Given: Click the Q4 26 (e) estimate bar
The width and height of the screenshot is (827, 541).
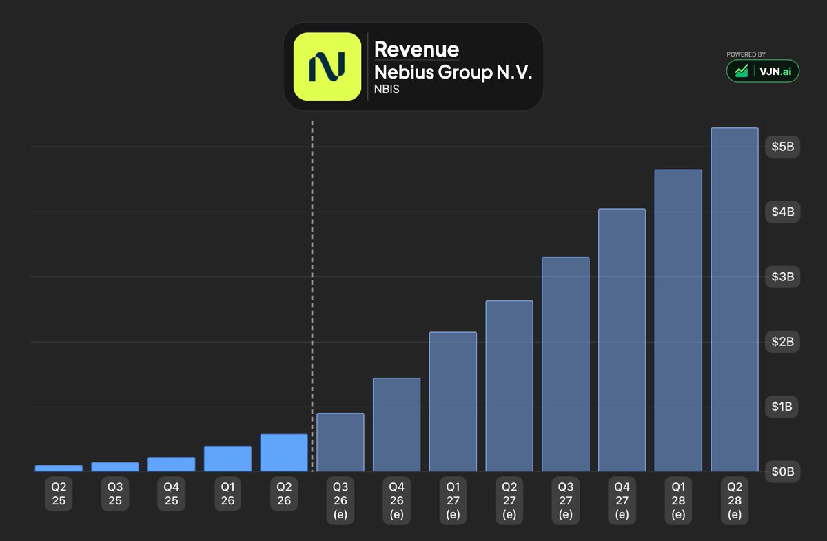Looking at the screenshot, I should [x=396, y=425].
